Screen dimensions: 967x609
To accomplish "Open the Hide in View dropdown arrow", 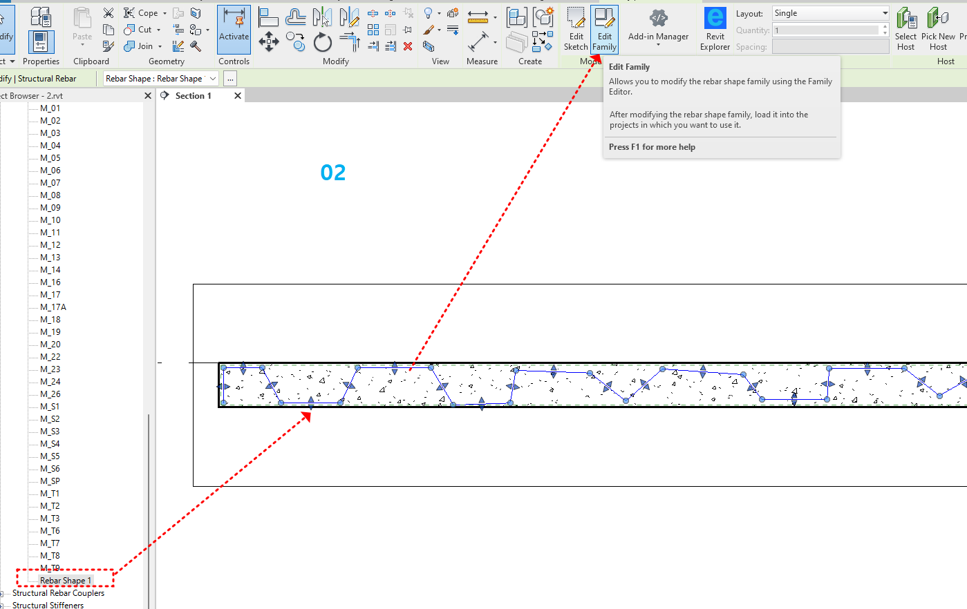I will (439, 13).
